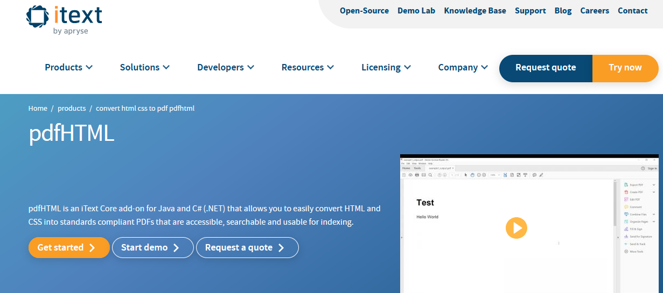
Task: Click the convert html css to pdf pdfhtml breadcrumb
Action: 145,108
